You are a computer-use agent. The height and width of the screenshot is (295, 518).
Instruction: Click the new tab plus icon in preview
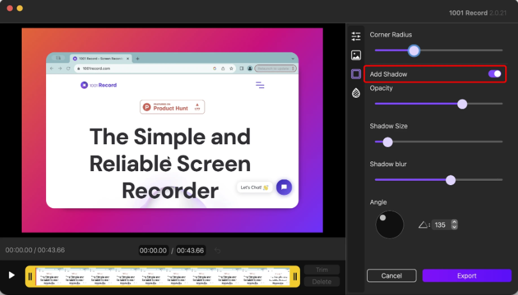137,59
